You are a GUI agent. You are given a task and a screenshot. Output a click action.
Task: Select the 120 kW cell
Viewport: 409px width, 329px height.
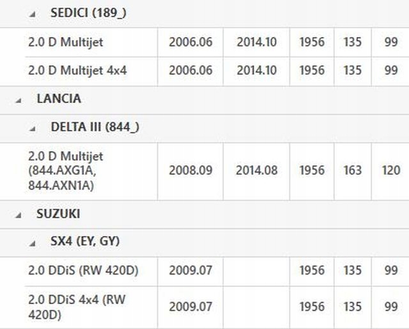(x=391, y=171)
